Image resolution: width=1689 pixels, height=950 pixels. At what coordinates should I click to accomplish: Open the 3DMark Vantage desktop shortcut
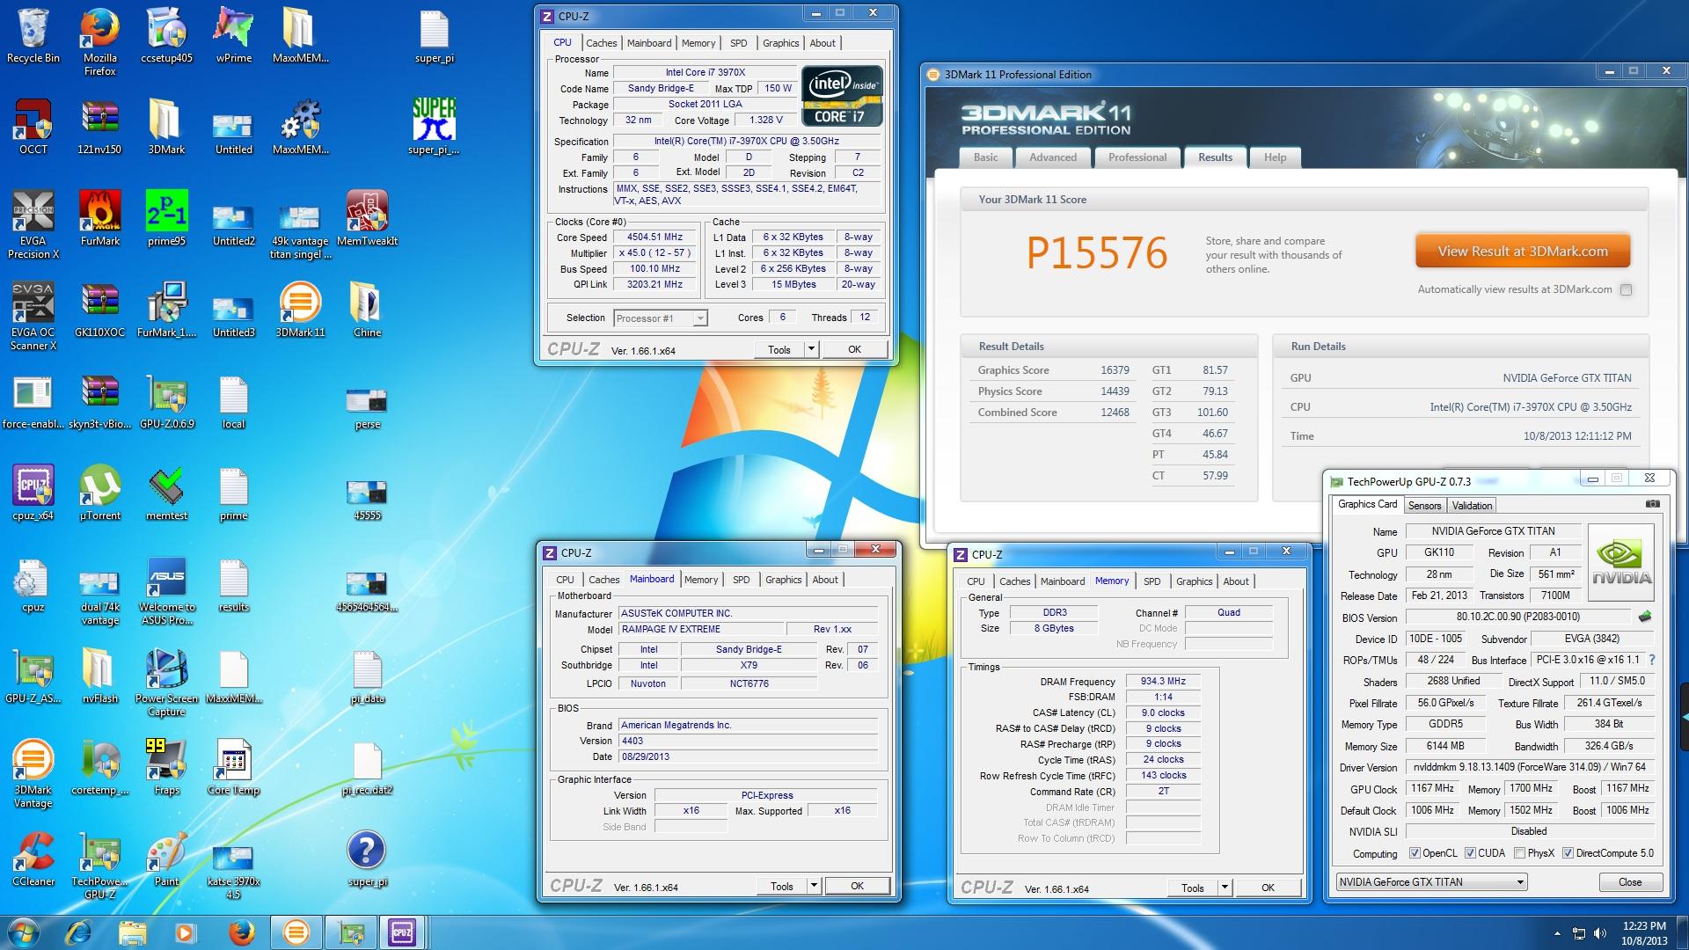[33, 775]
